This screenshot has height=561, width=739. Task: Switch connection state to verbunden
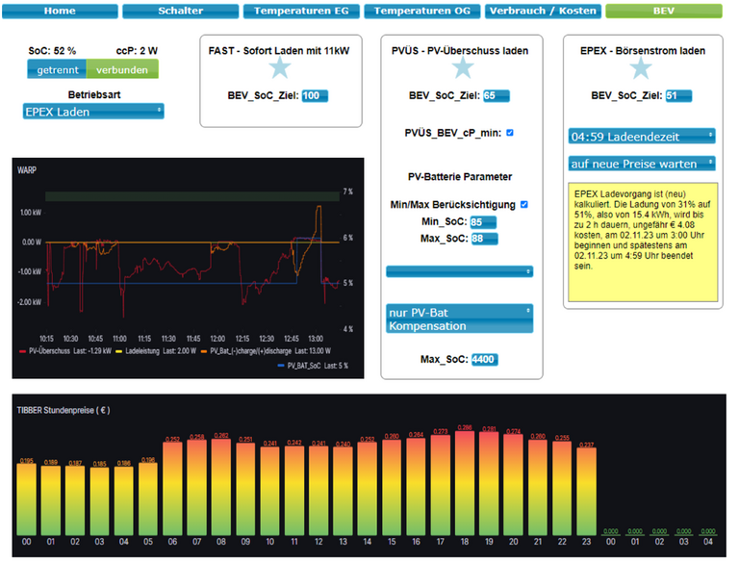tap(122, 69)
